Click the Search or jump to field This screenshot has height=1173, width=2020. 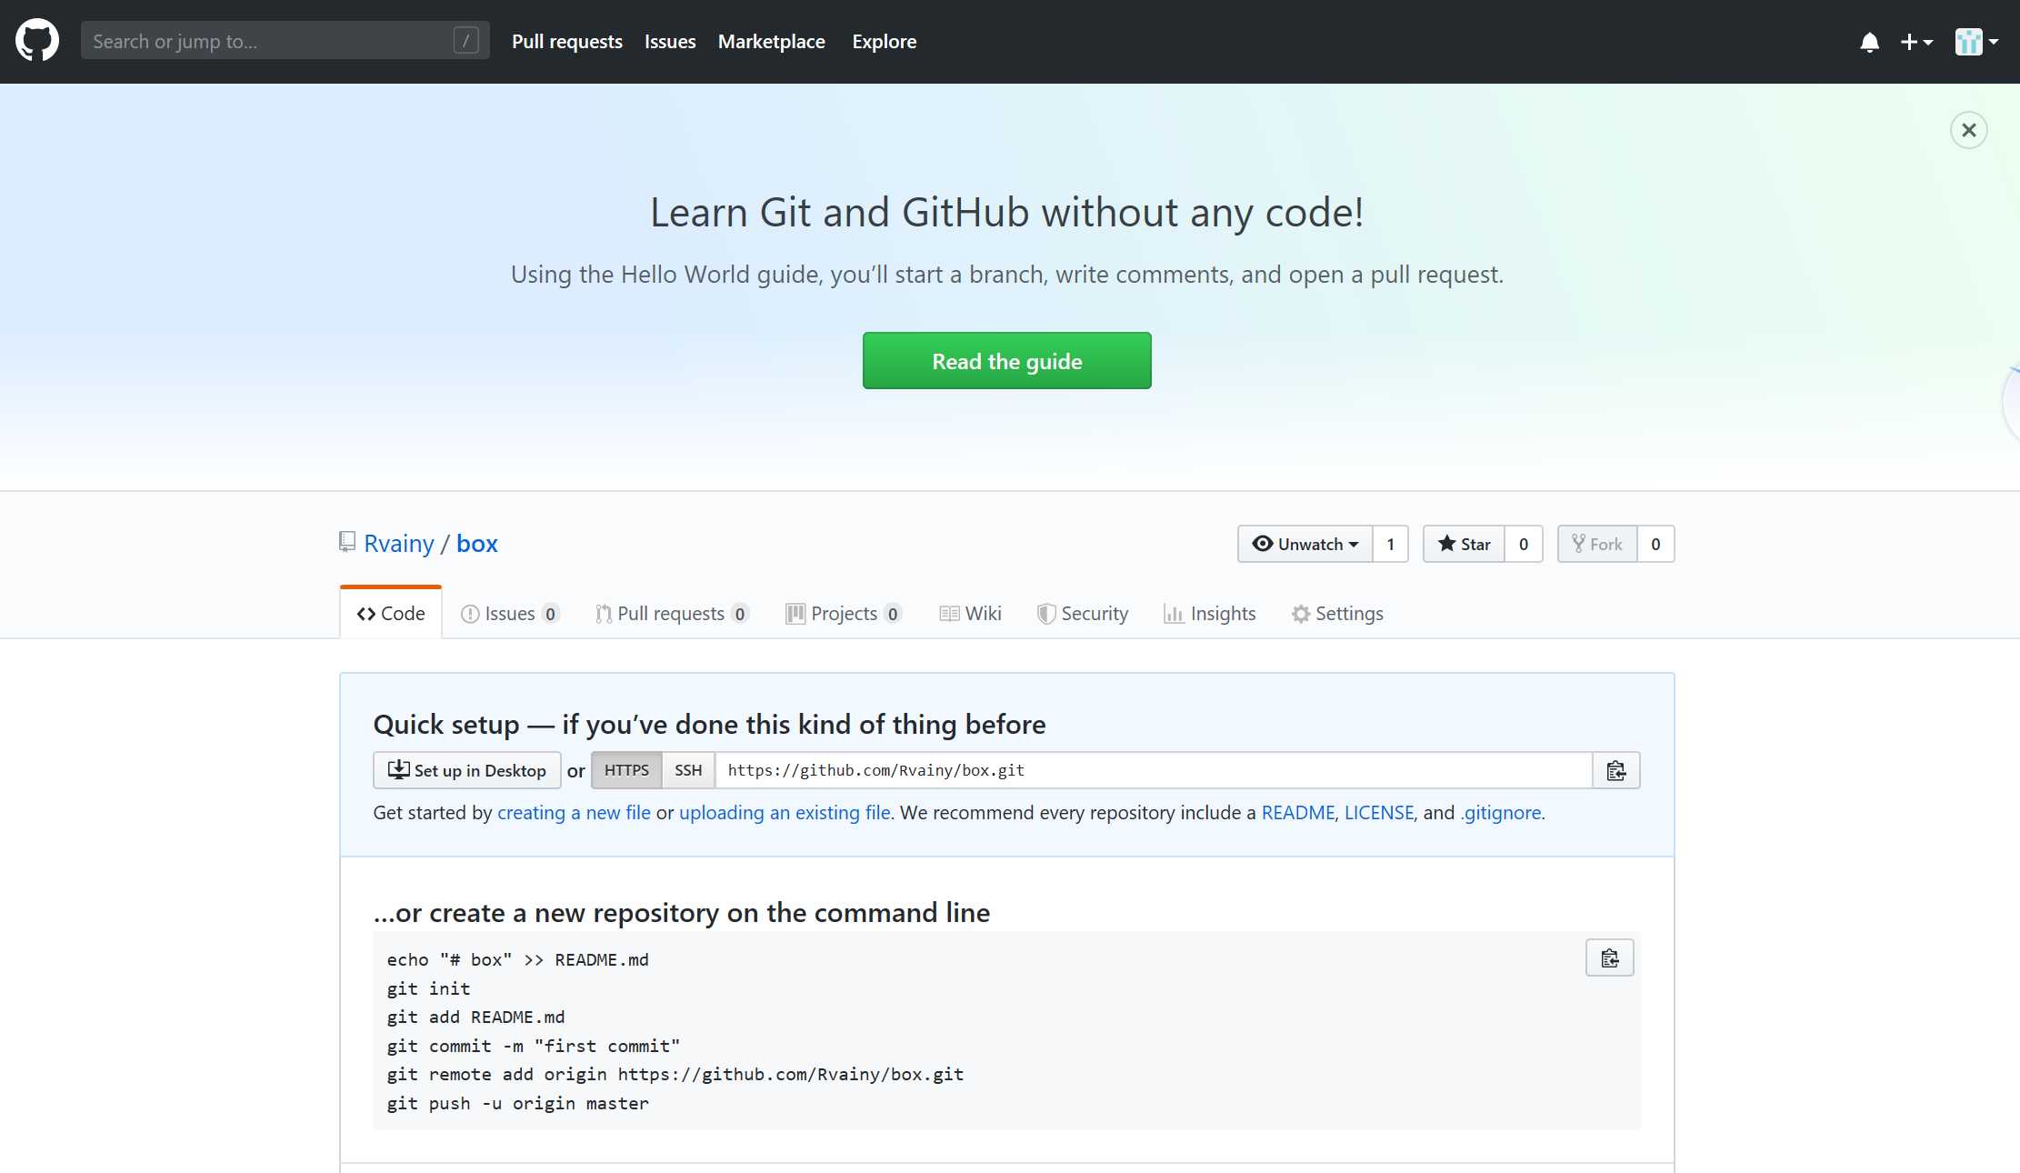click(x=285, y=41)
